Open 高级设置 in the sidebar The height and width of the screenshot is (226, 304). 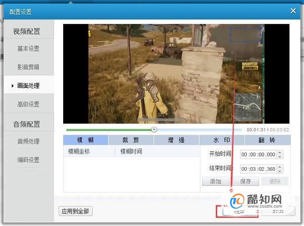(x=29, y=104)
